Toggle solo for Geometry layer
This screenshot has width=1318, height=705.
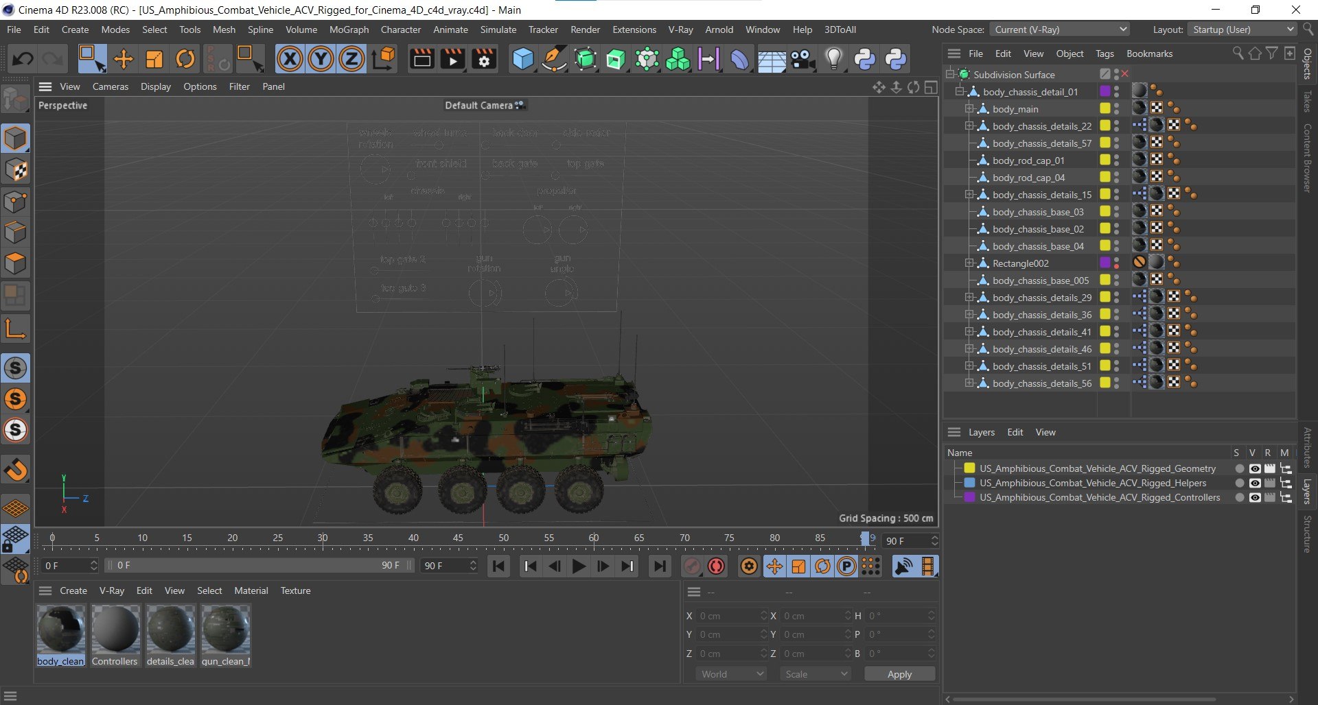[x=1239, y=469]
